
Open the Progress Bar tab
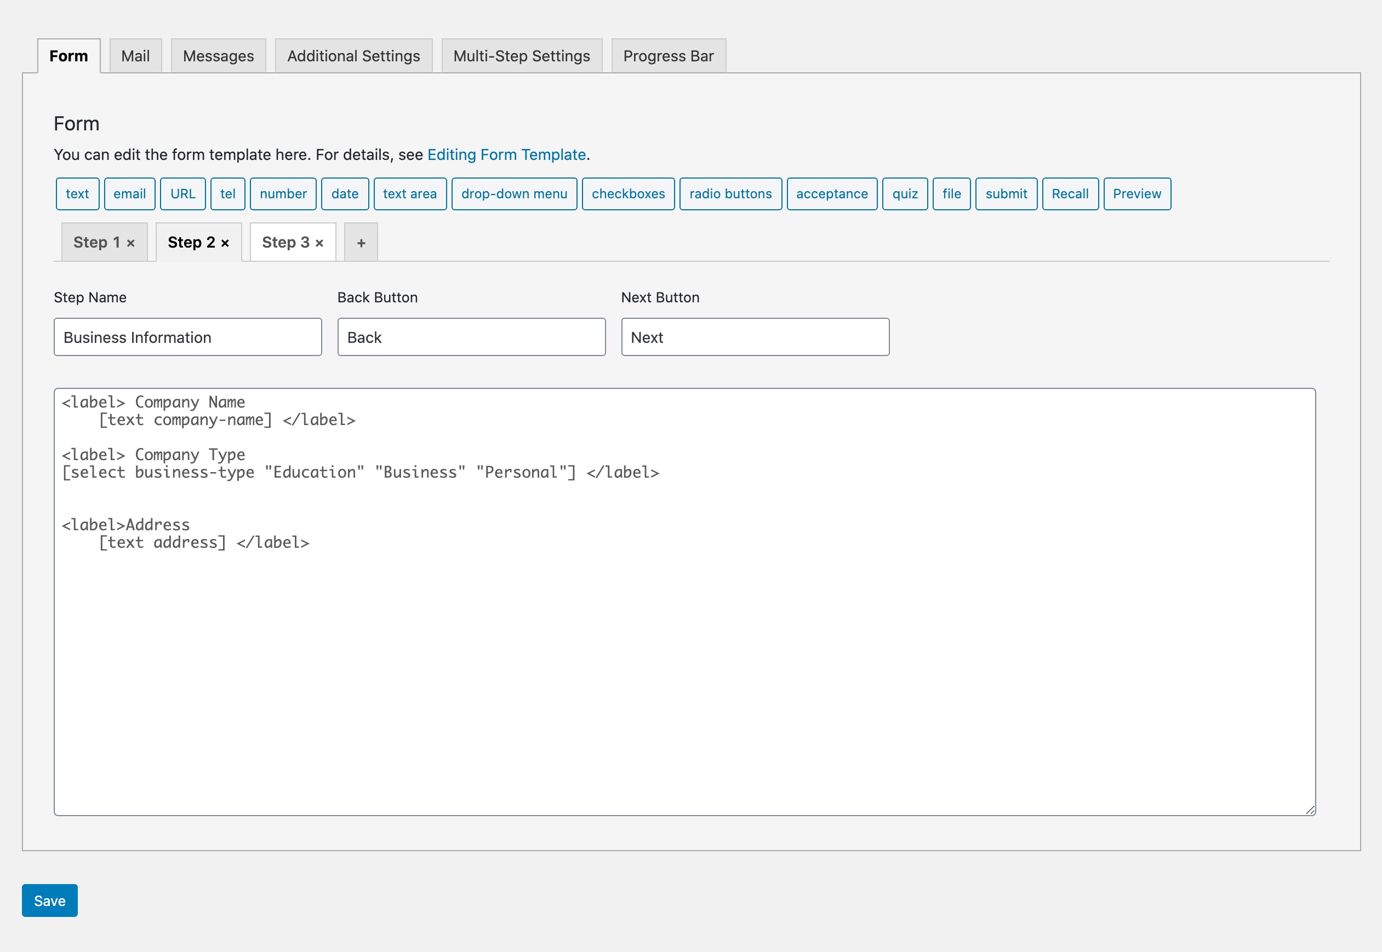click(x=669, y=56)
